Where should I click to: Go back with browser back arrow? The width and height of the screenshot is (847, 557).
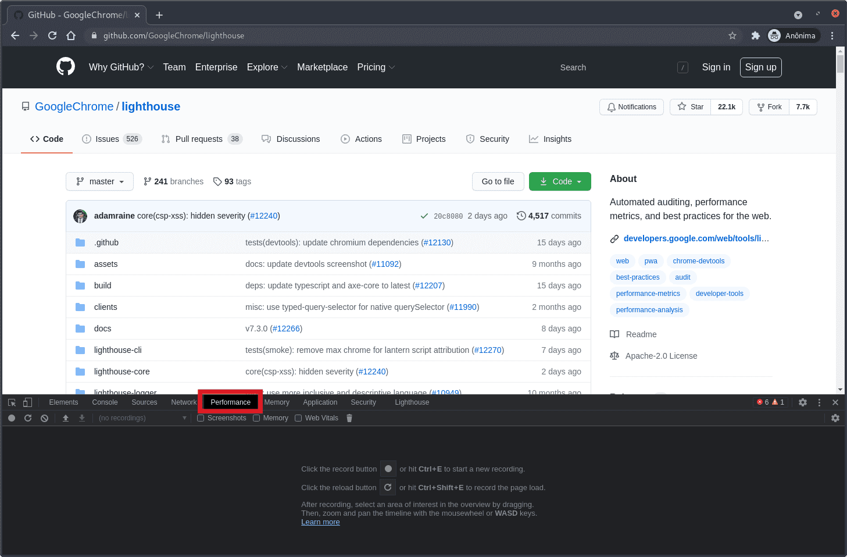pos(15,35)
